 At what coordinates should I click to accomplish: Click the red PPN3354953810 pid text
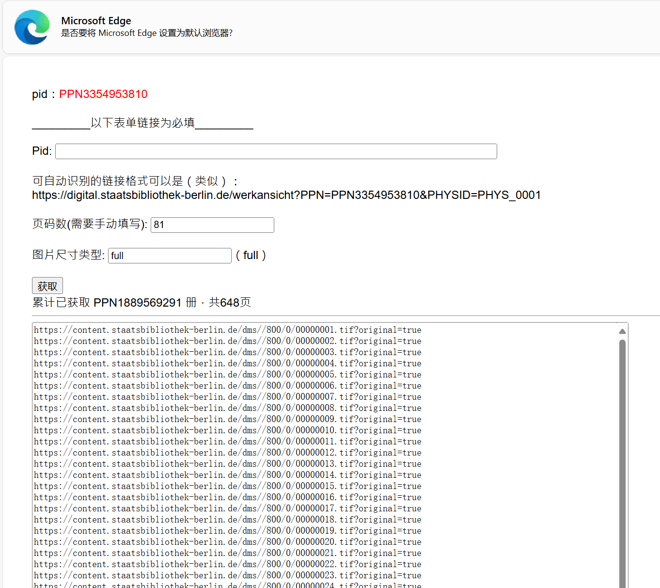pos(103,94)
